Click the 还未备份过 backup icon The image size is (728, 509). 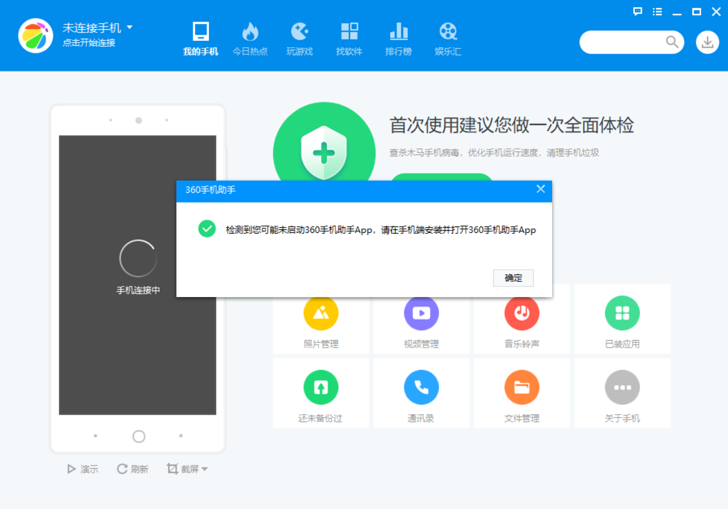320,387
